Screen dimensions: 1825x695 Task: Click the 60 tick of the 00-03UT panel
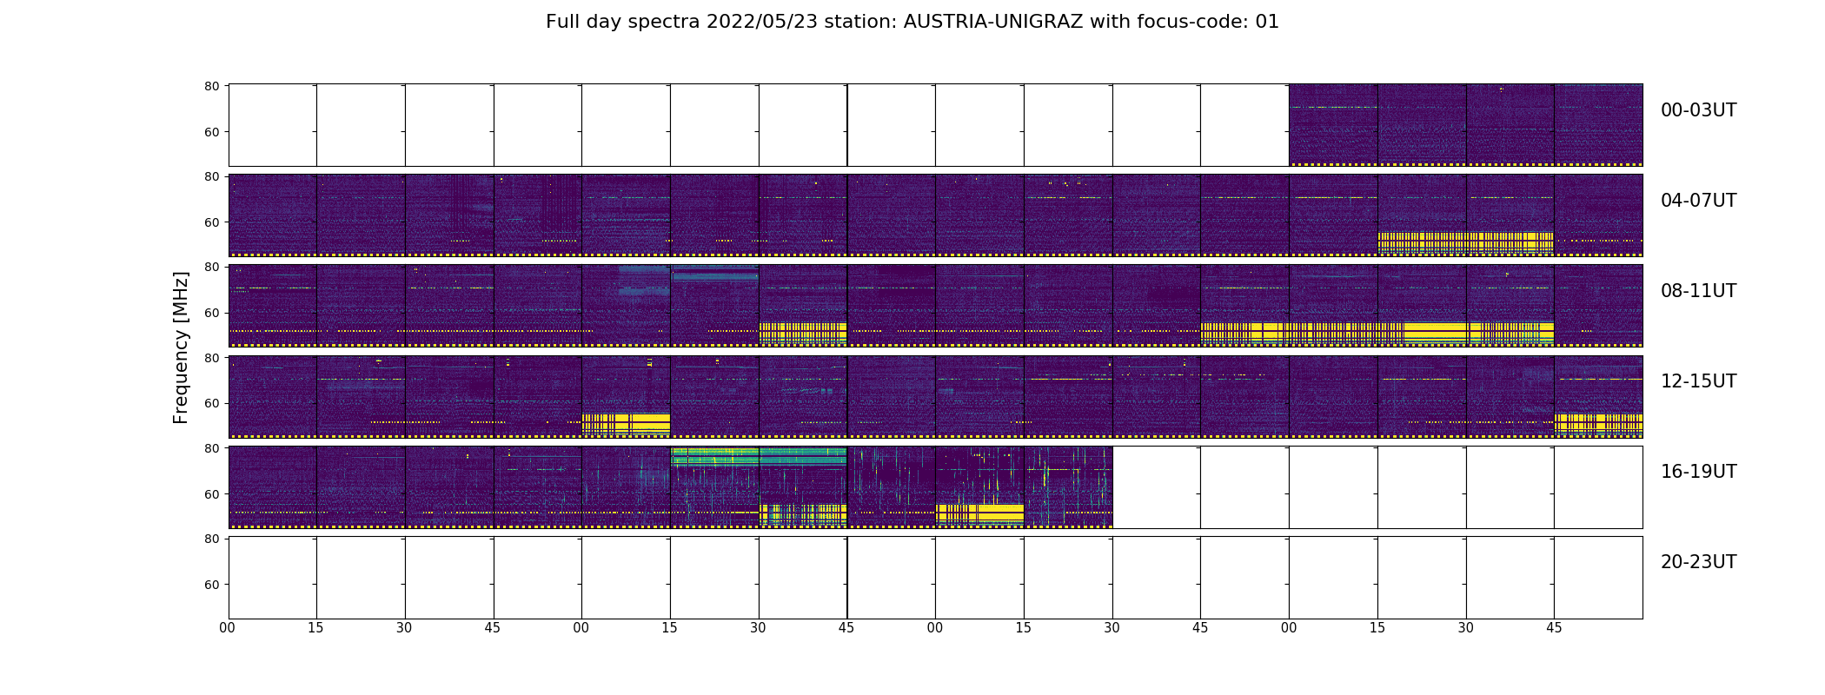click(x=211, y=132)
